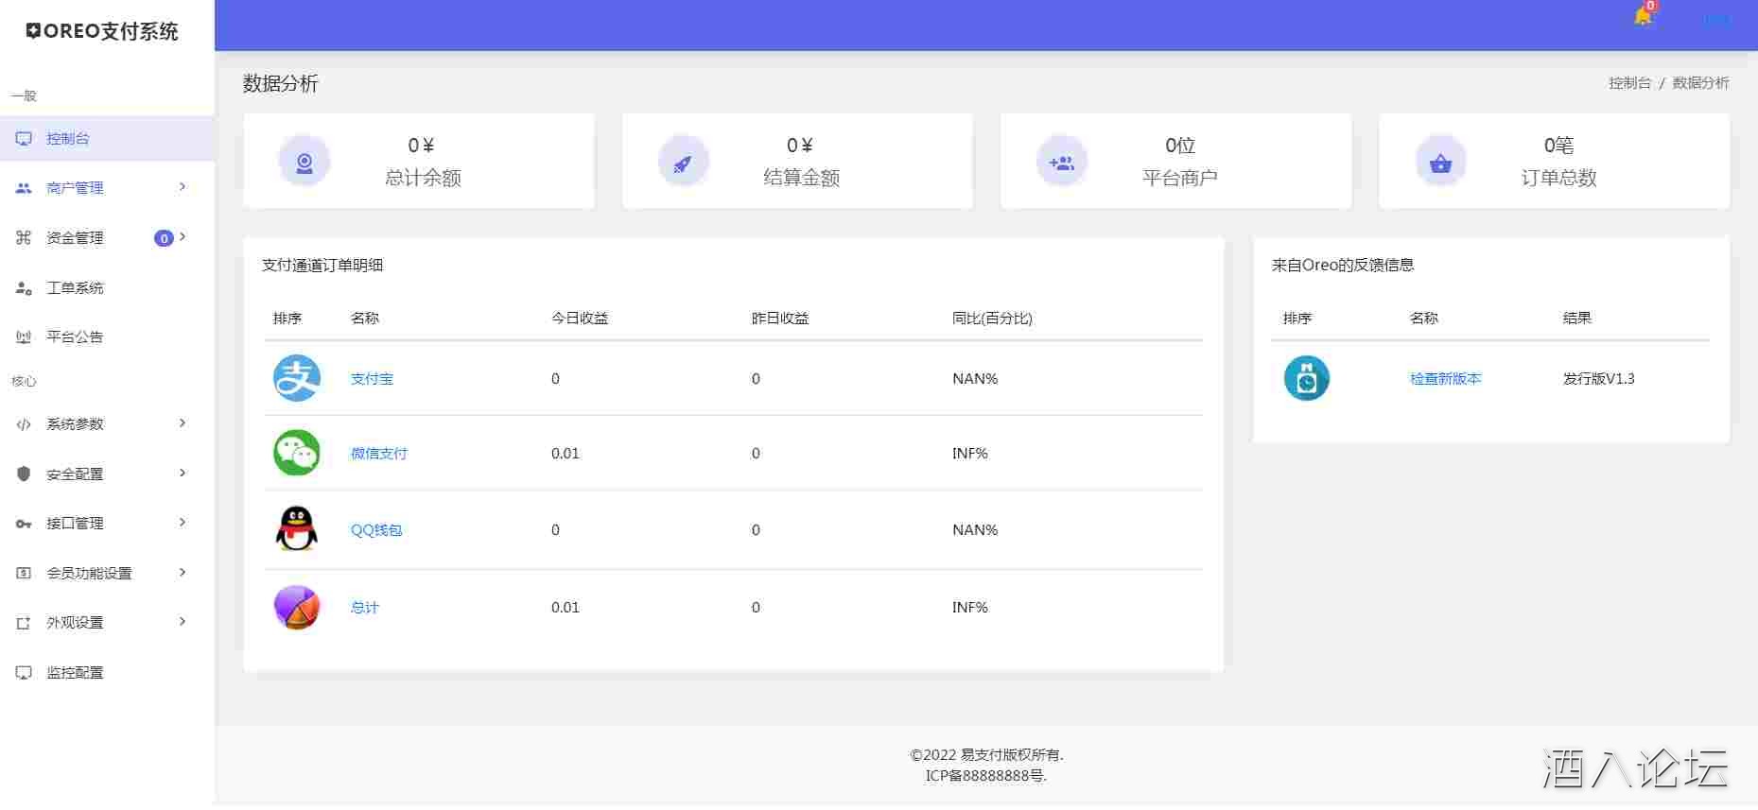Click the 检查新版本 link
The image size is (1758, 810).
point(1445,378)
